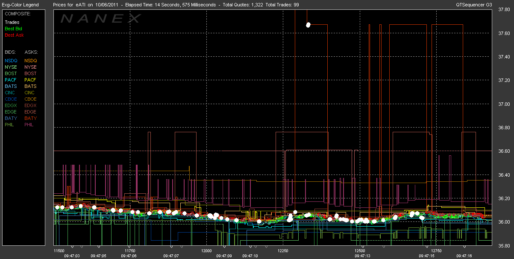Image resolution: width=514 pixels, height=259 pixels.
Task: Click the 12000 sequence axis label
Action: 206,251
